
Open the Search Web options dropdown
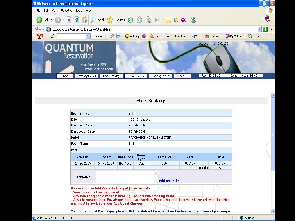107,36
